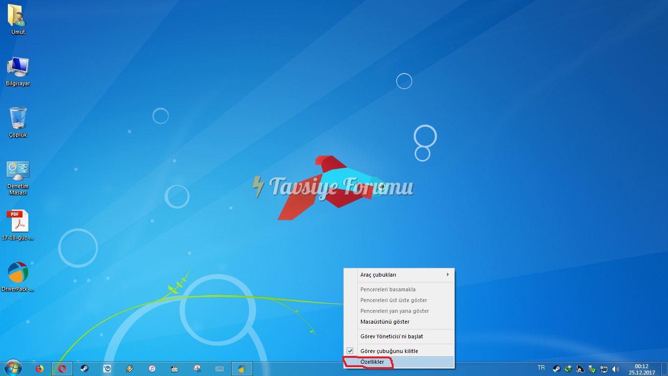Image resolution: width=668 pixels, height=376 pixels.
Task: Open the Umut user folder icon
Action: (x=18, y=20)
